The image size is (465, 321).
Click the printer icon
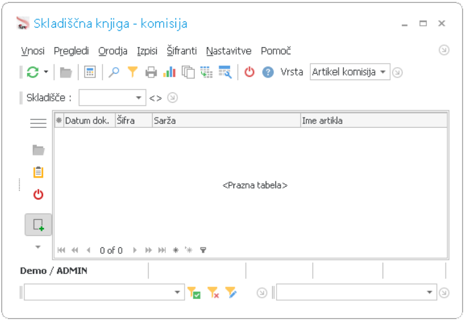(x=151, y=72)
